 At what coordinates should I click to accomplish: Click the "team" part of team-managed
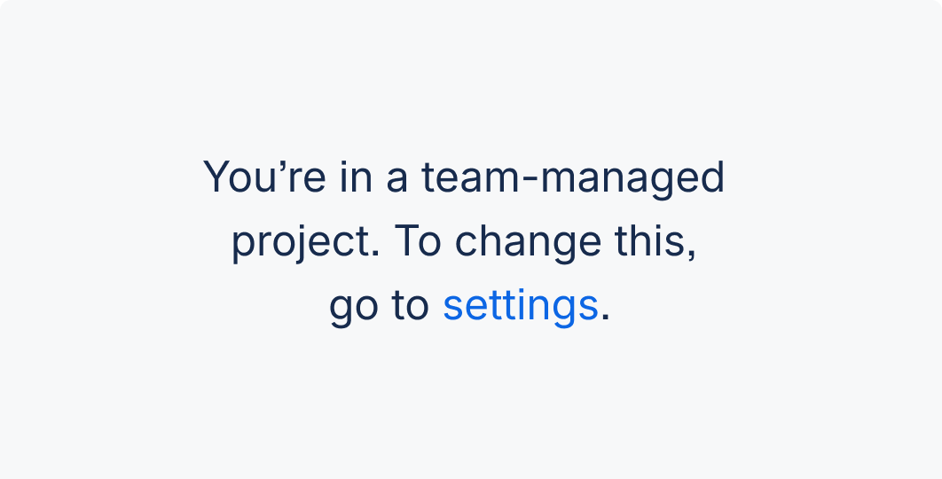coord(472,178)
